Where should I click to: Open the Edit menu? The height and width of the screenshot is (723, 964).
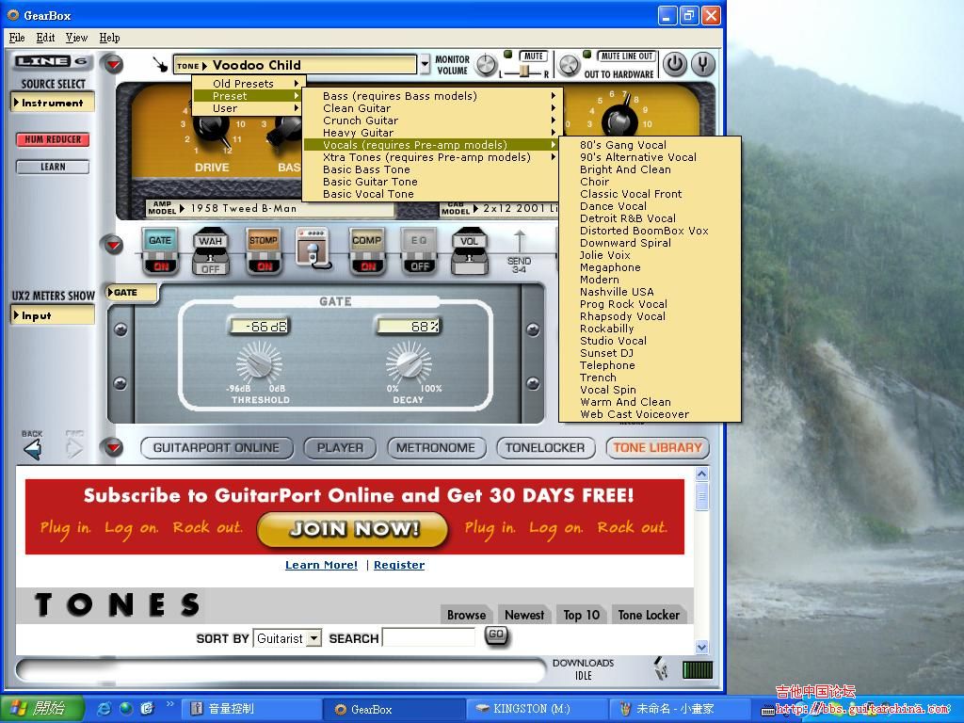pos(45,38)
